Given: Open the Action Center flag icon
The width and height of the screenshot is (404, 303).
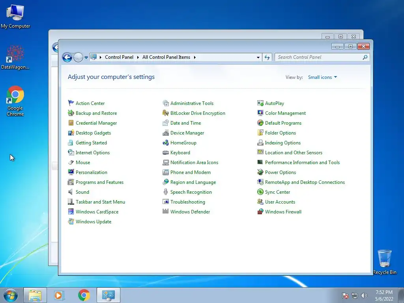Looking at the screenshot, I should click(x=71, y=103).
